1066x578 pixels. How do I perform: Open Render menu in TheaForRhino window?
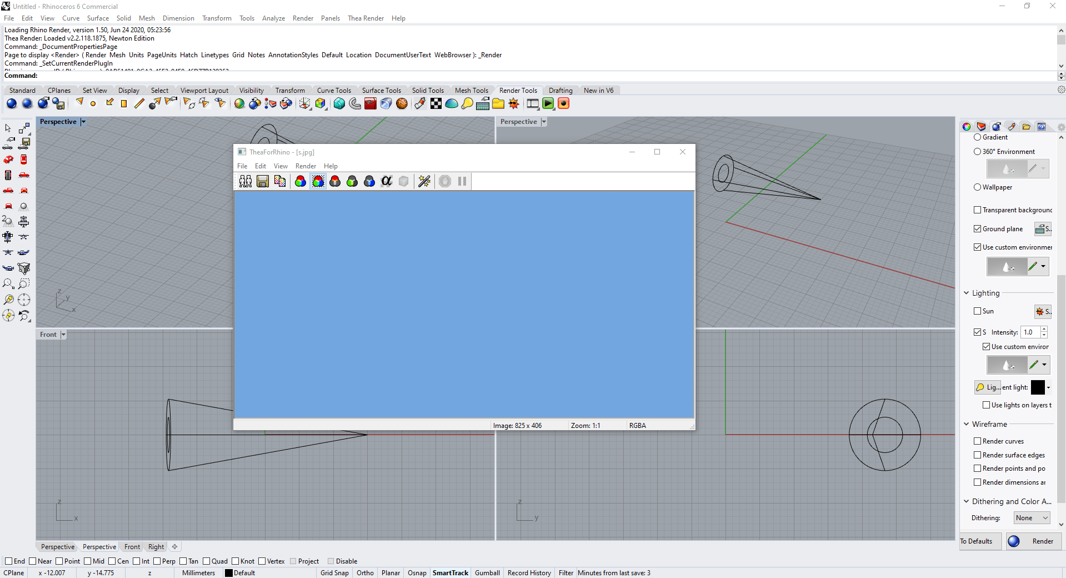pos(306,166)
